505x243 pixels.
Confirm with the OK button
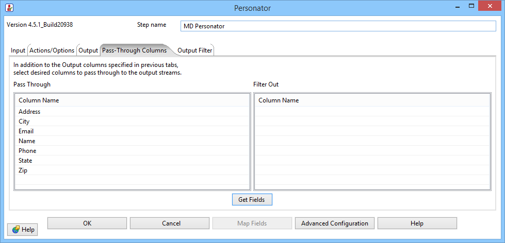tap(87, 223)
